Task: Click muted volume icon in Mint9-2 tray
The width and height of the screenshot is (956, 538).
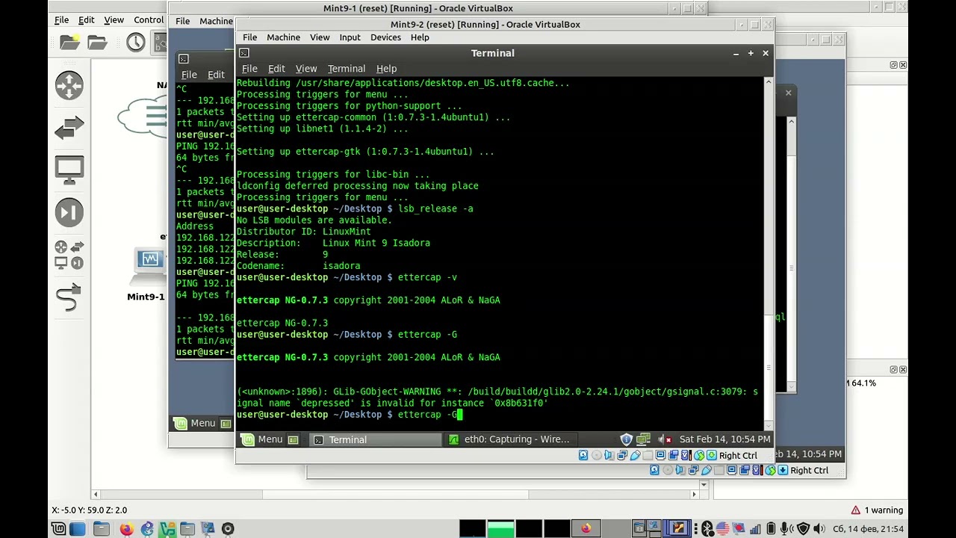Action: (x=664, y=439)
